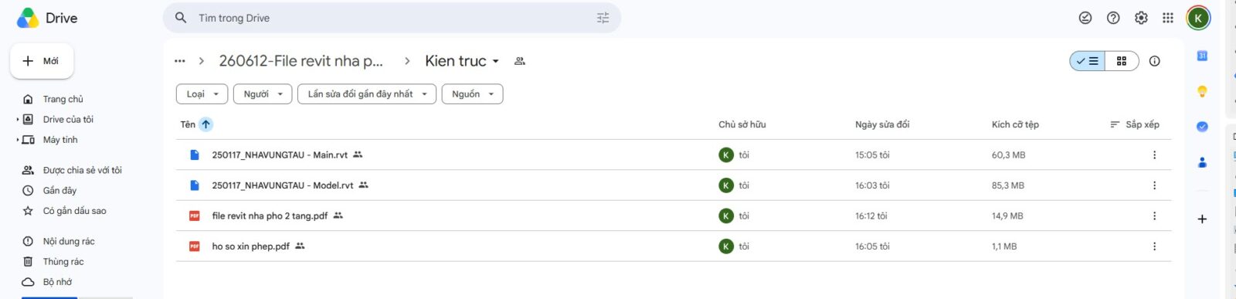Open Lần sửa đổi gần đây nhất dropdown

(x=367, y=94)
